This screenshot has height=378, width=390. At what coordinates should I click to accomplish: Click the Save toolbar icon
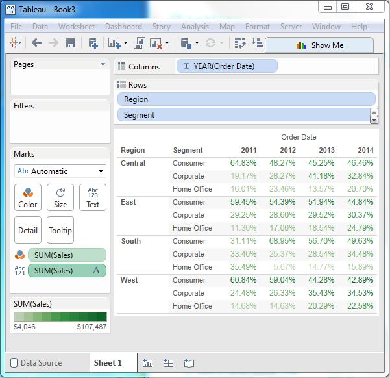71,44
